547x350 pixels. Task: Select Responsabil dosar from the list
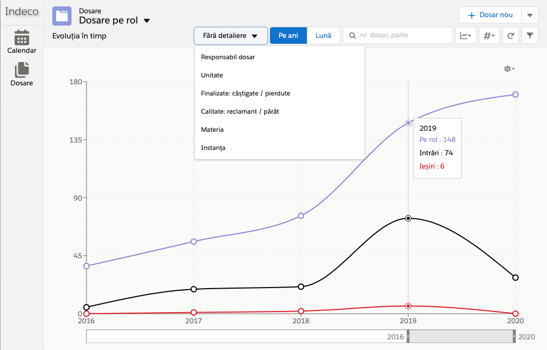coord(228,57)
